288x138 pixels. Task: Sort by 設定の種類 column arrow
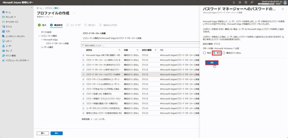click(x=156, y=50)
